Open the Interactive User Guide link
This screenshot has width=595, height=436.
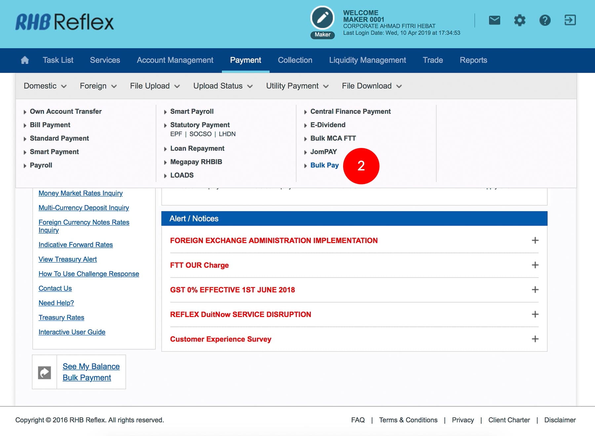coord(72,332)
